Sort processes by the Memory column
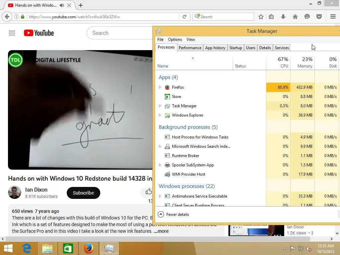 (302, 63)
